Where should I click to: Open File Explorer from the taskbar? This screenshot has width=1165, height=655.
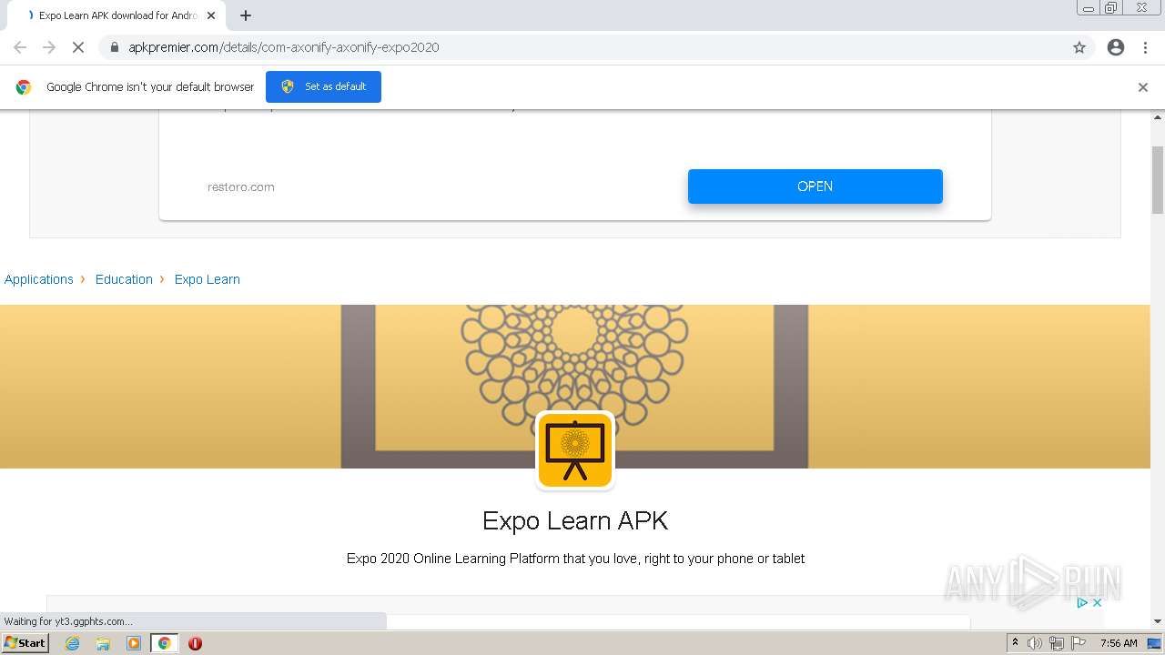[103, 643]
